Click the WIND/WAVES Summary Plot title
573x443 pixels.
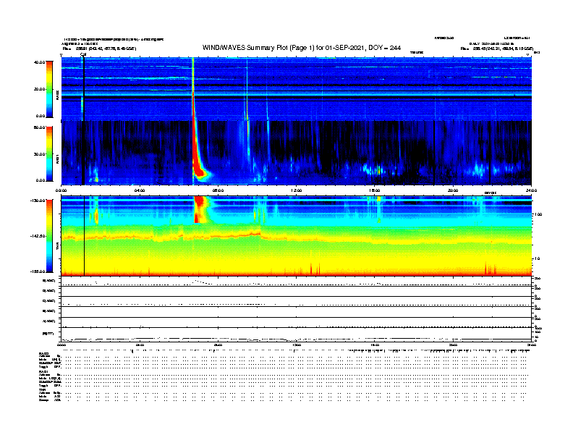302,48
